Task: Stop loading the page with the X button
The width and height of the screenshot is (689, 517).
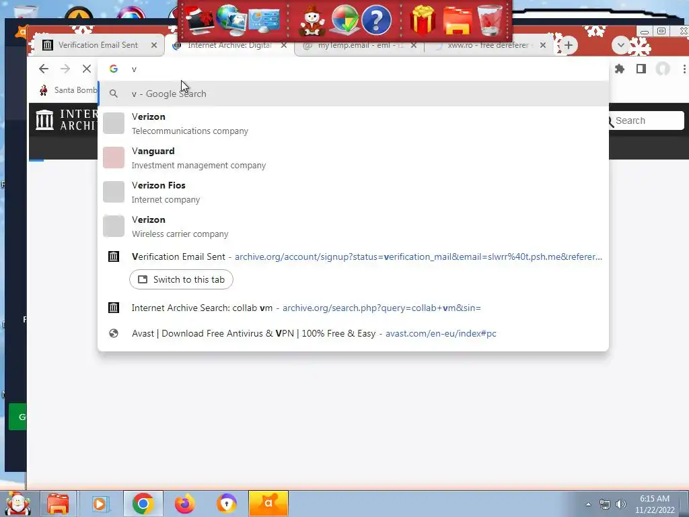Action: pos(87,69)
